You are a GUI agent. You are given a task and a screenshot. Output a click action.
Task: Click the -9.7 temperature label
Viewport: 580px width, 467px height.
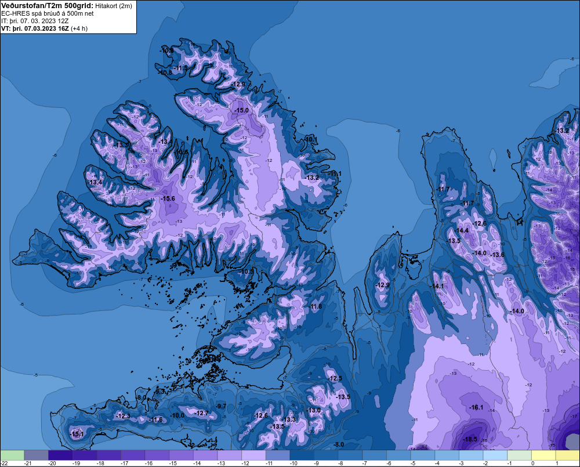click(x=221, y=406)
